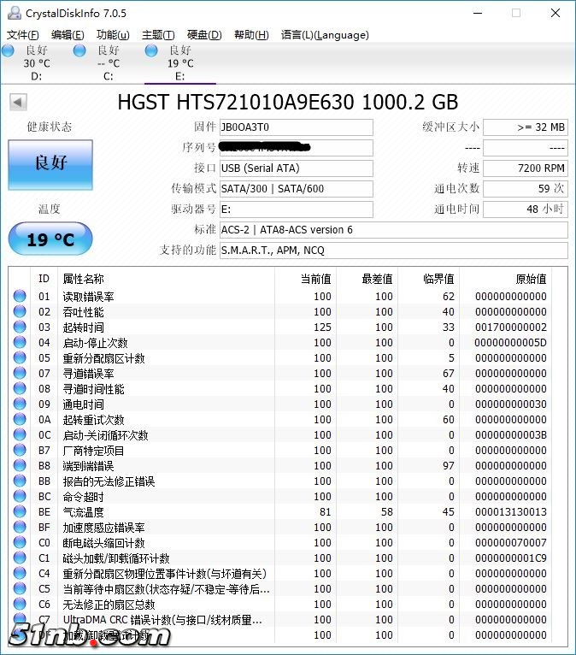
Task: Open the 文件(F) menu
Action: point(23,35)
